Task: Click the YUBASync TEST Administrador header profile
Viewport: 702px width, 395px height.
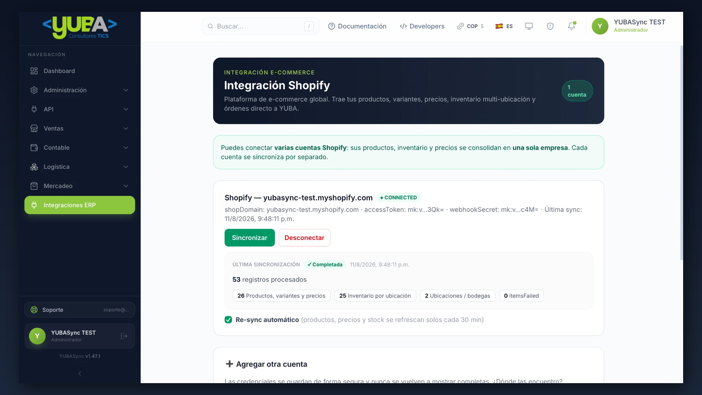Action: coord(629,26)
